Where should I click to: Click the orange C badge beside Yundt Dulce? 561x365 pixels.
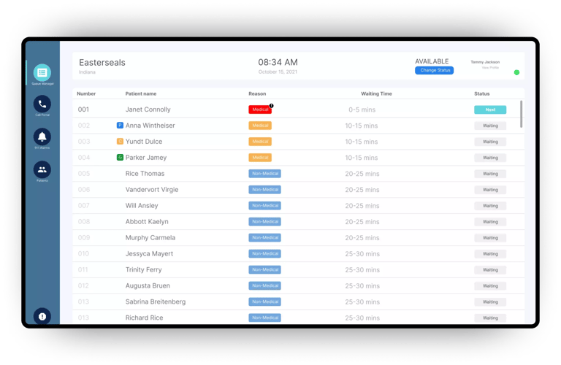(x=121, y=142)
